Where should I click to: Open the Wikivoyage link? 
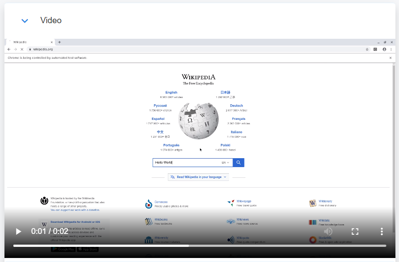[x=244, y=201]
